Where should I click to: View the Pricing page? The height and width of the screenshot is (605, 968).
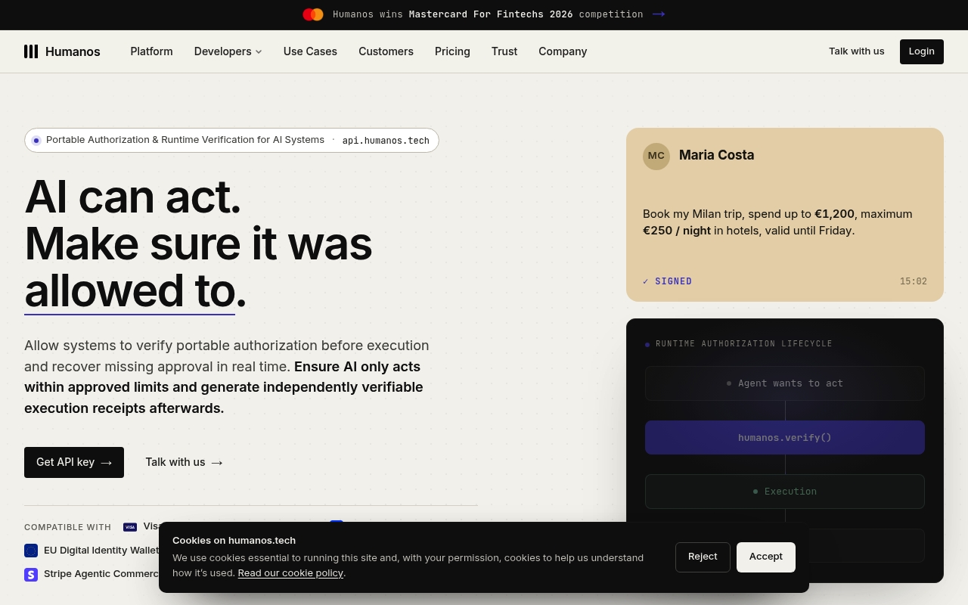452,51
